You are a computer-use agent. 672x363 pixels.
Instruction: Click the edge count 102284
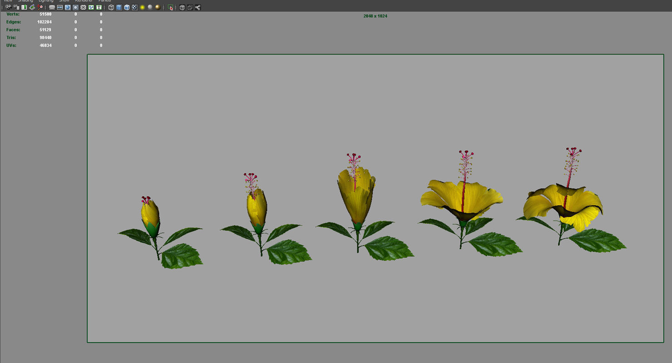click(44, 22)
